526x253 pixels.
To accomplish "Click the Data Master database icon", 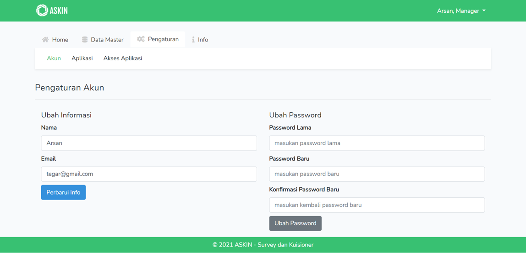I will pos(84,40).
